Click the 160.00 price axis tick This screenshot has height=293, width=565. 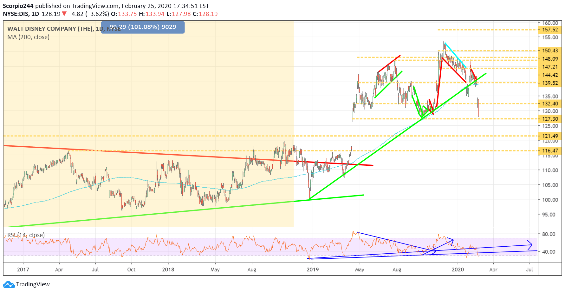click(550, 23)
